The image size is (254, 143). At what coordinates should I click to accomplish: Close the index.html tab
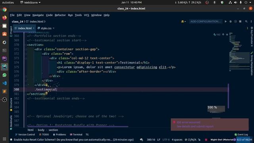[x=34, y=28]
